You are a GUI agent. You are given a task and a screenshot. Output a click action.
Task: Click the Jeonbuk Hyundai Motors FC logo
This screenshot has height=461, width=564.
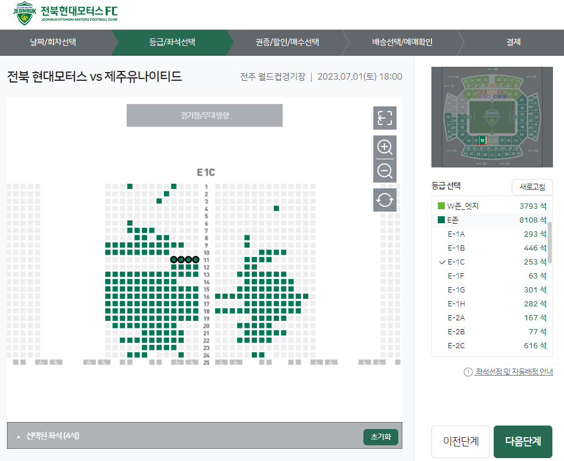tap(66, 13)
